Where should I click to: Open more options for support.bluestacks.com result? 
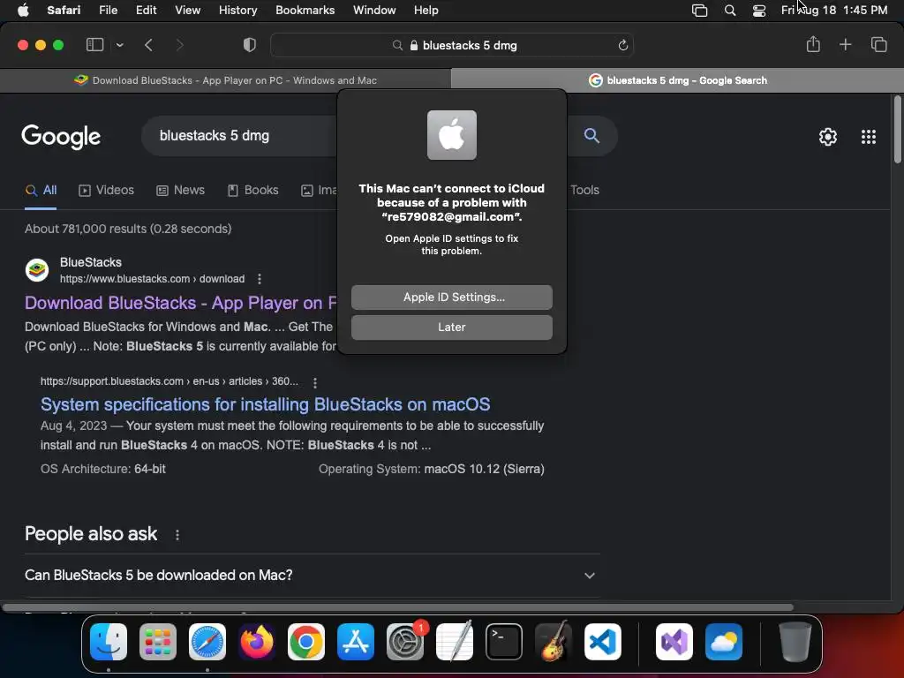pos(315,382)
